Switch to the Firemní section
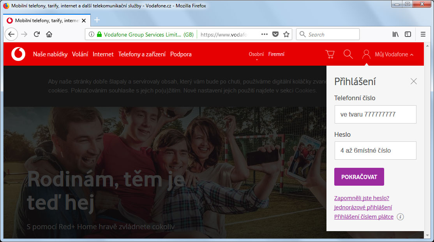This screenshot has width=434, height=242. pos(276,54)
